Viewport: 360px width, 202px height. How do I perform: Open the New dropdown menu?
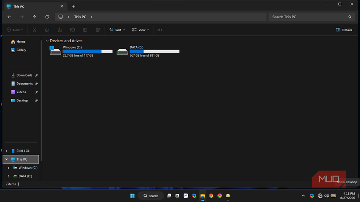coord(15,30)
